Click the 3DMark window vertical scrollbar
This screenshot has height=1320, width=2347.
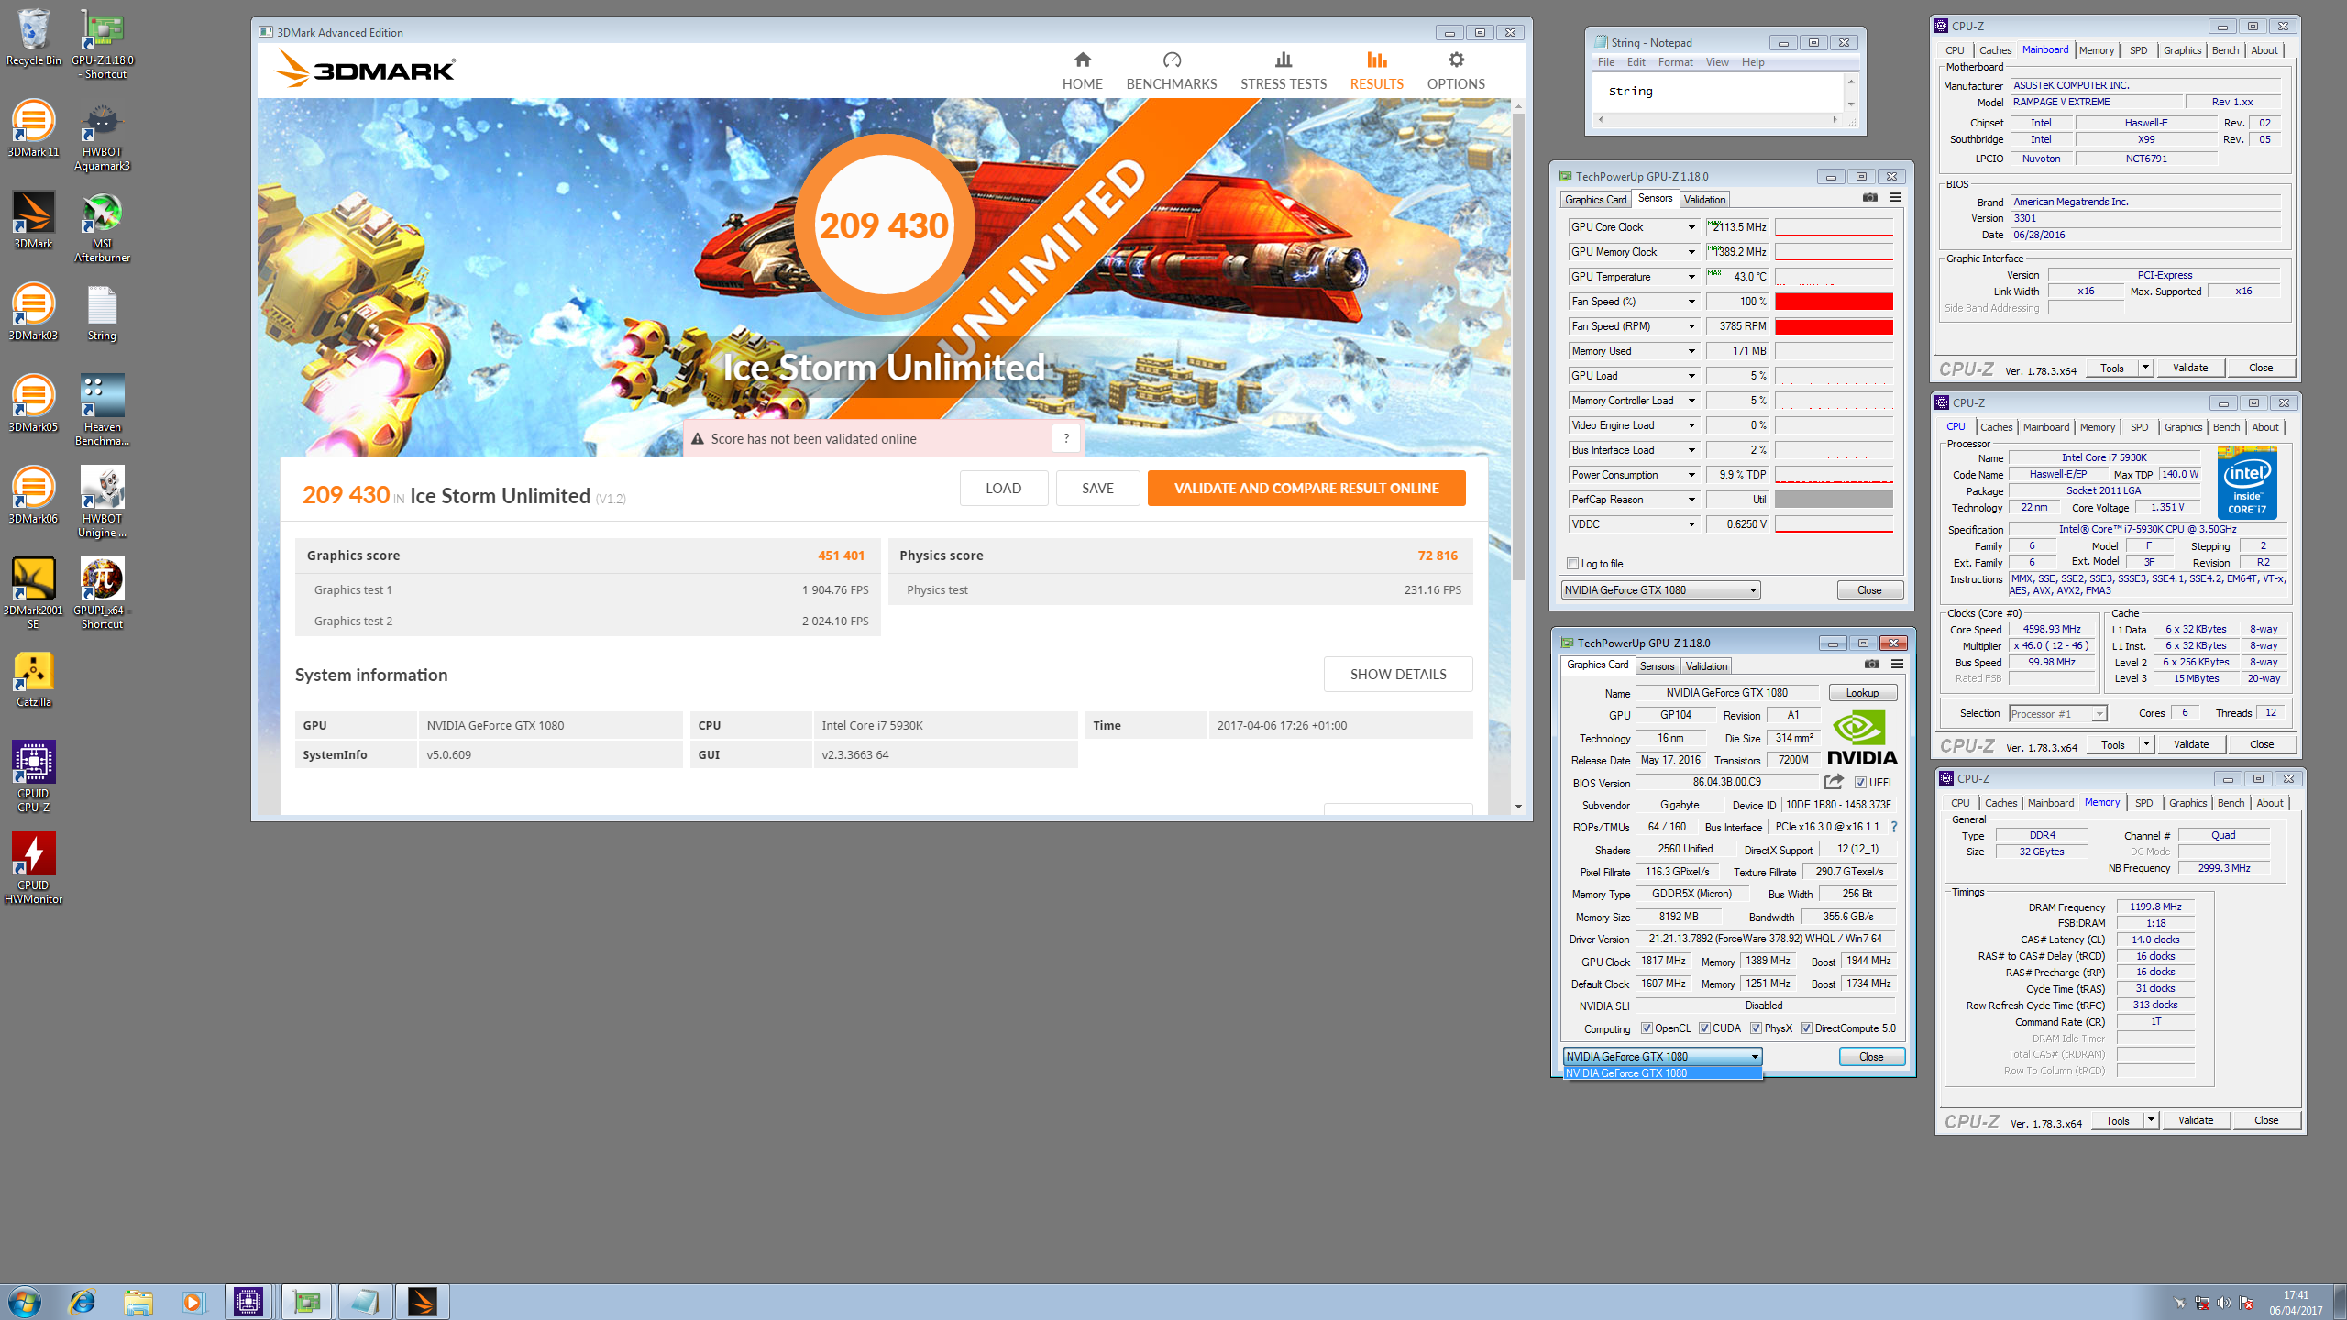[1518, 348]
